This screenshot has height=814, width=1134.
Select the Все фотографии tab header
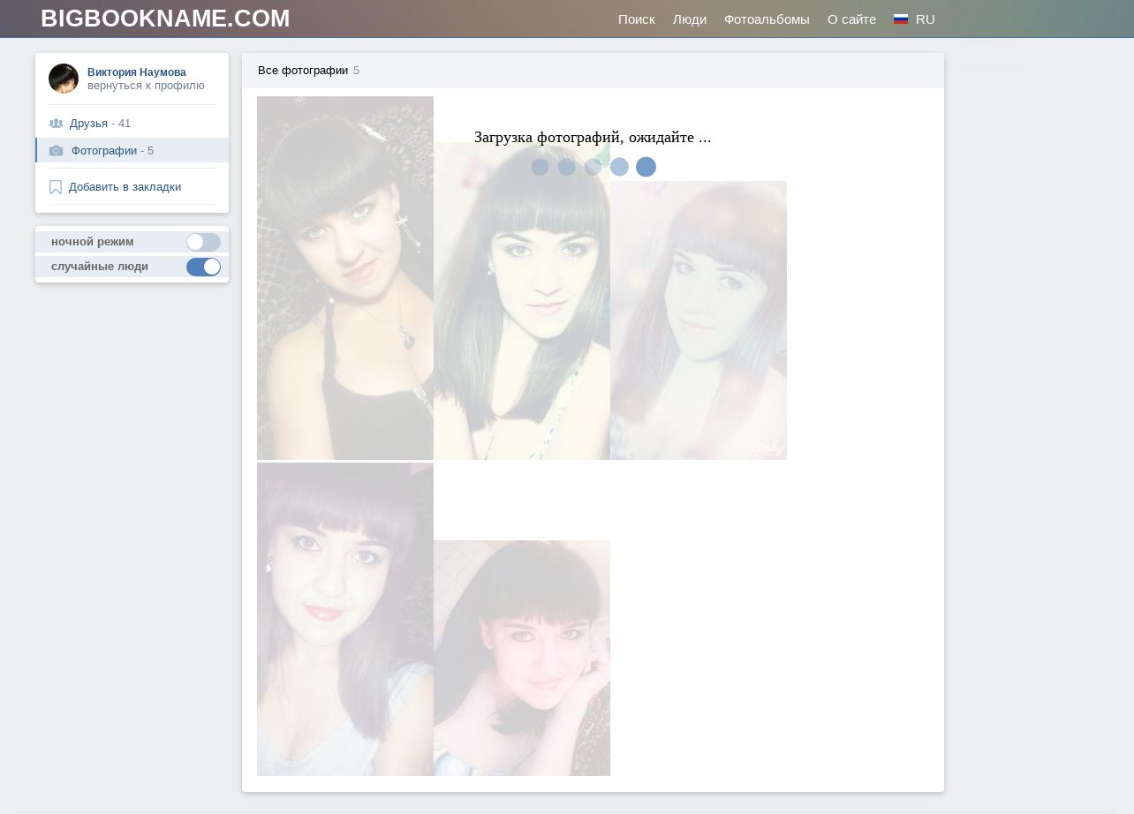click(303, 71)
